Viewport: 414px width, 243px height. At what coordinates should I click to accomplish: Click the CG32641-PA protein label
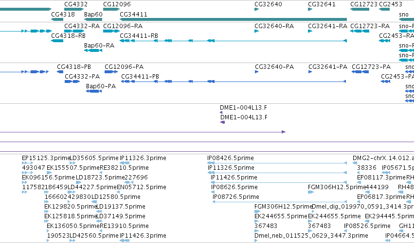(x=328, y=67)
